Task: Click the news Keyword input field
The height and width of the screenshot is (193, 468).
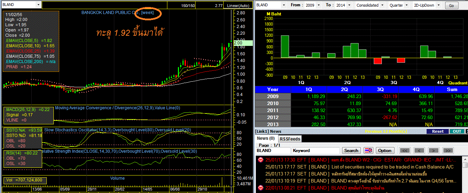Action: tap(315, 151)
